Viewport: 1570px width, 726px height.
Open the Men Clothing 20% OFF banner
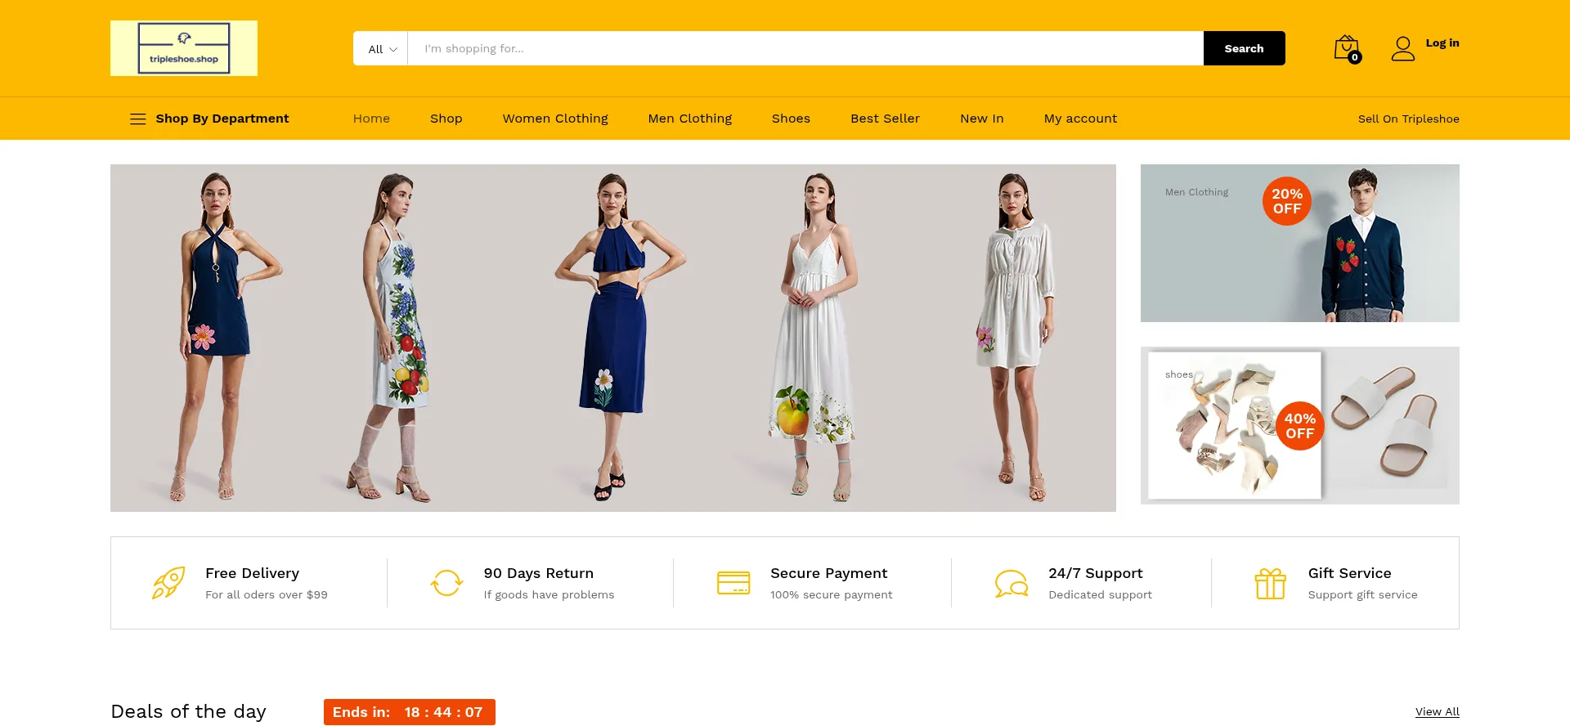pos(1299,243)
